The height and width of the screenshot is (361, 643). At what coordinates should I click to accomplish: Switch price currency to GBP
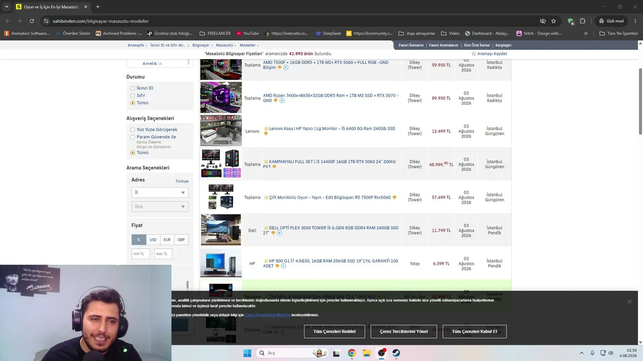(181, 240)
